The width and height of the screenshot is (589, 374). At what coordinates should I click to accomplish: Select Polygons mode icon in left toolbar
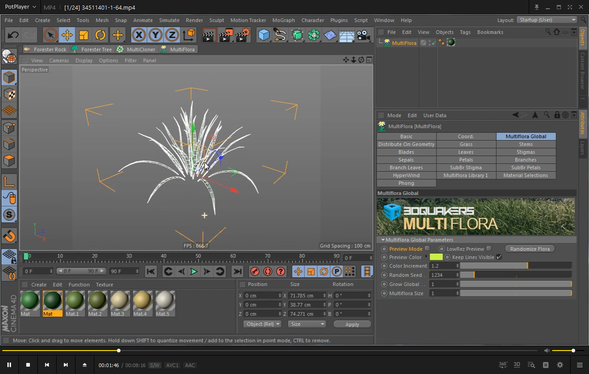[9, 161]
